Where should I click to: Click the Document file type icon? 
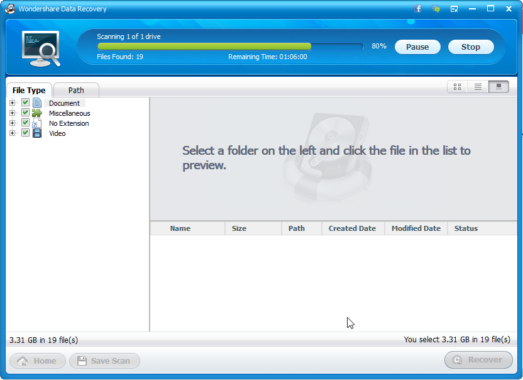pyautogui.click(x=37, y=103)
